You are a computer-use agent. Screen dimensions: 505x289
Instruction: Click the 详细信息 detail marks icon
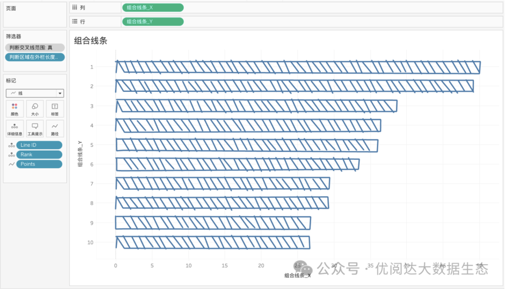click(14, 128)
